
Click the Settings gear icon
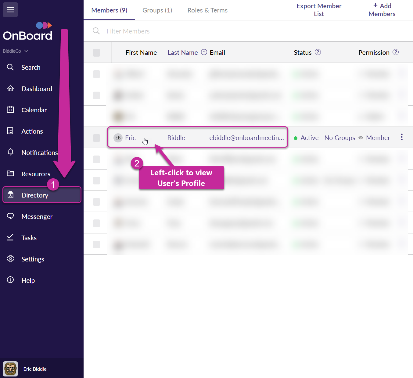(x=10, y=259)
